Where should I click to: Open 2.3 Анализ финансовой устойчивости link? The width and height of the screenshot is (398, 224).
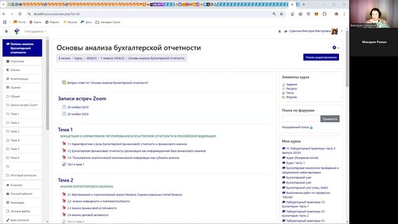click(92, 208)
